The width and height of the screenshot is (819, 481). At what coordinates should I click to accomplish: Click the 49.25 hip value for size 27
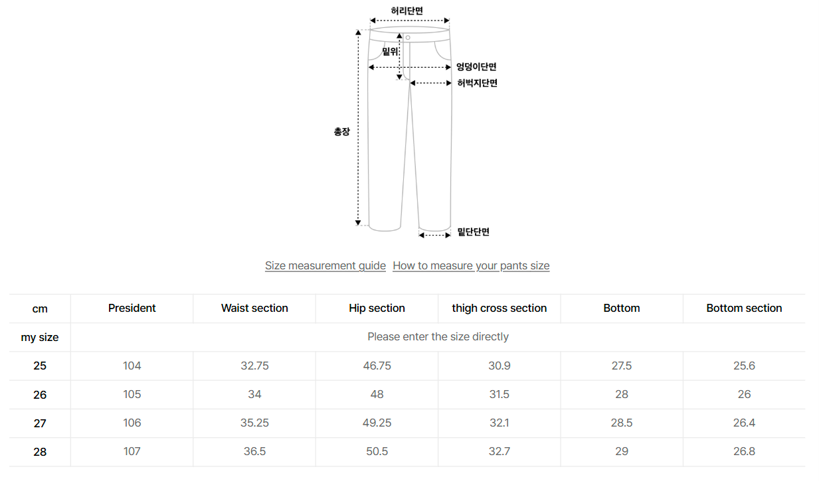tap(377, 423)
